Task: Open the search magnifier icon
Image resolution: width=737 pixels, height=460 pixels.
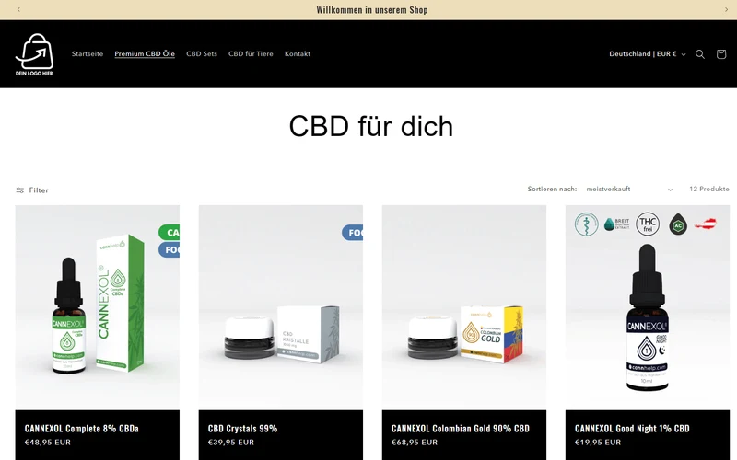Action: (x=700, y=54)
